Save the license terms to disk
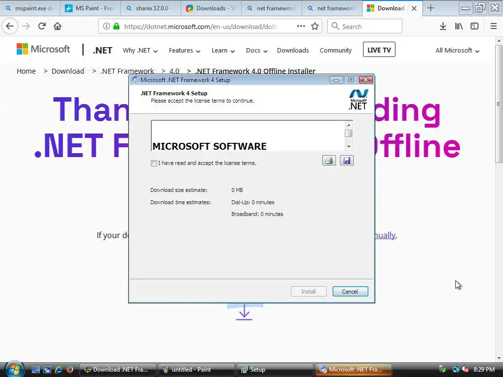Viewport: 503px width, 377px height. coord(346,161)
